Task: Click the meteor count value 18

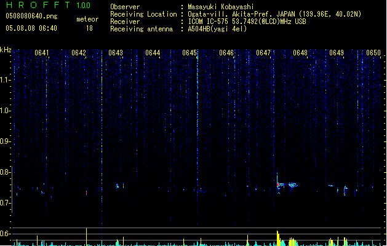Action: [x=89, y=28]
